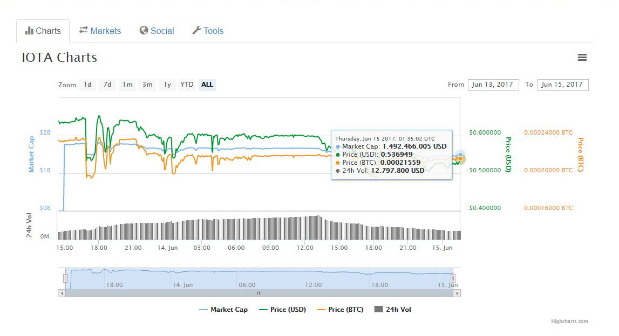Open the chart context hamburger menu
The image size is (619, 336).
click(582, 58)
